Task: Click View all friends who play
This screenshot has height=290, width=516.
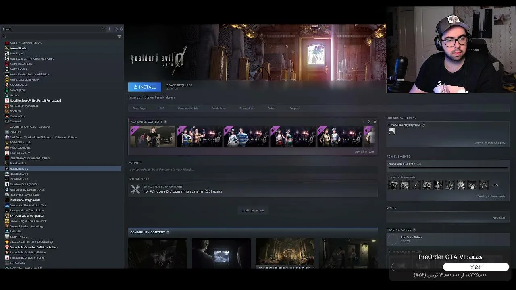Action: (x=490, y=143)
